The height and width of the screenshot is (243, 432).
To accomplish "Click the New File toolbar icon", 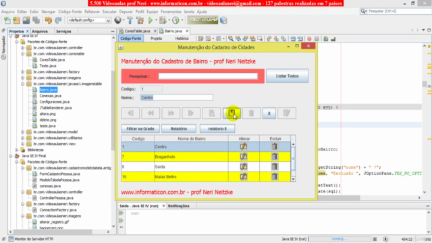I will coord(7,20).
